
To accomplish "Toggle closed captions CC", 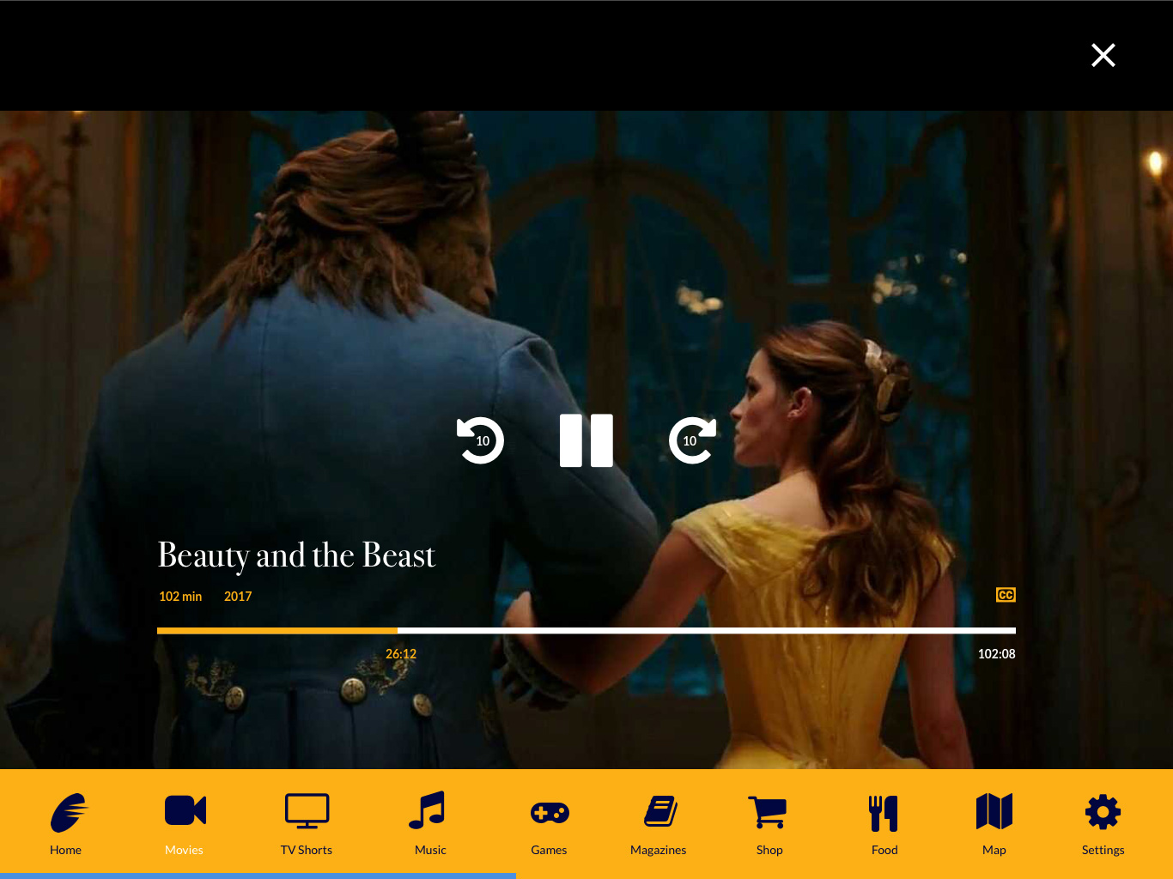I will [x=1006, y=595].
